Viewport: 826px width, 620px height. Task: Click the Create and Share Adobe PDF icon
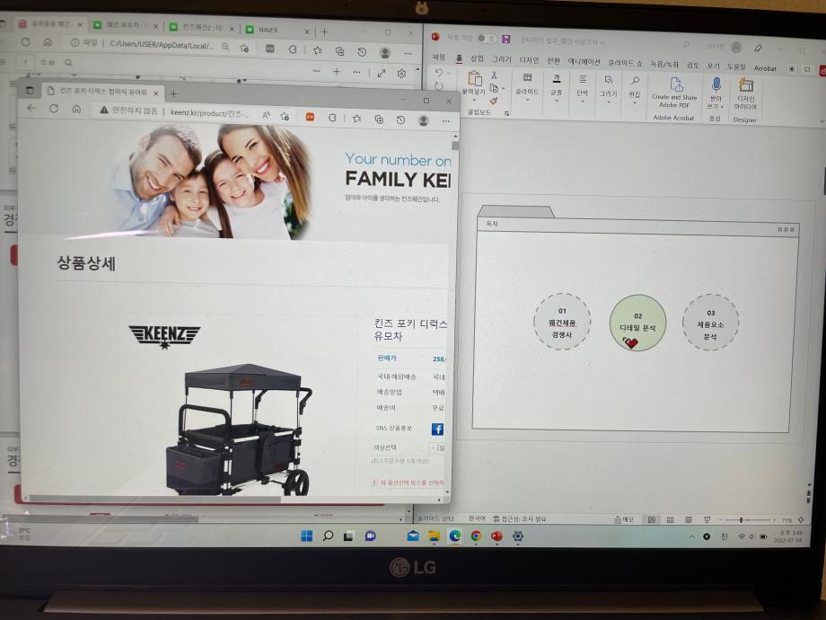point(674,85)
